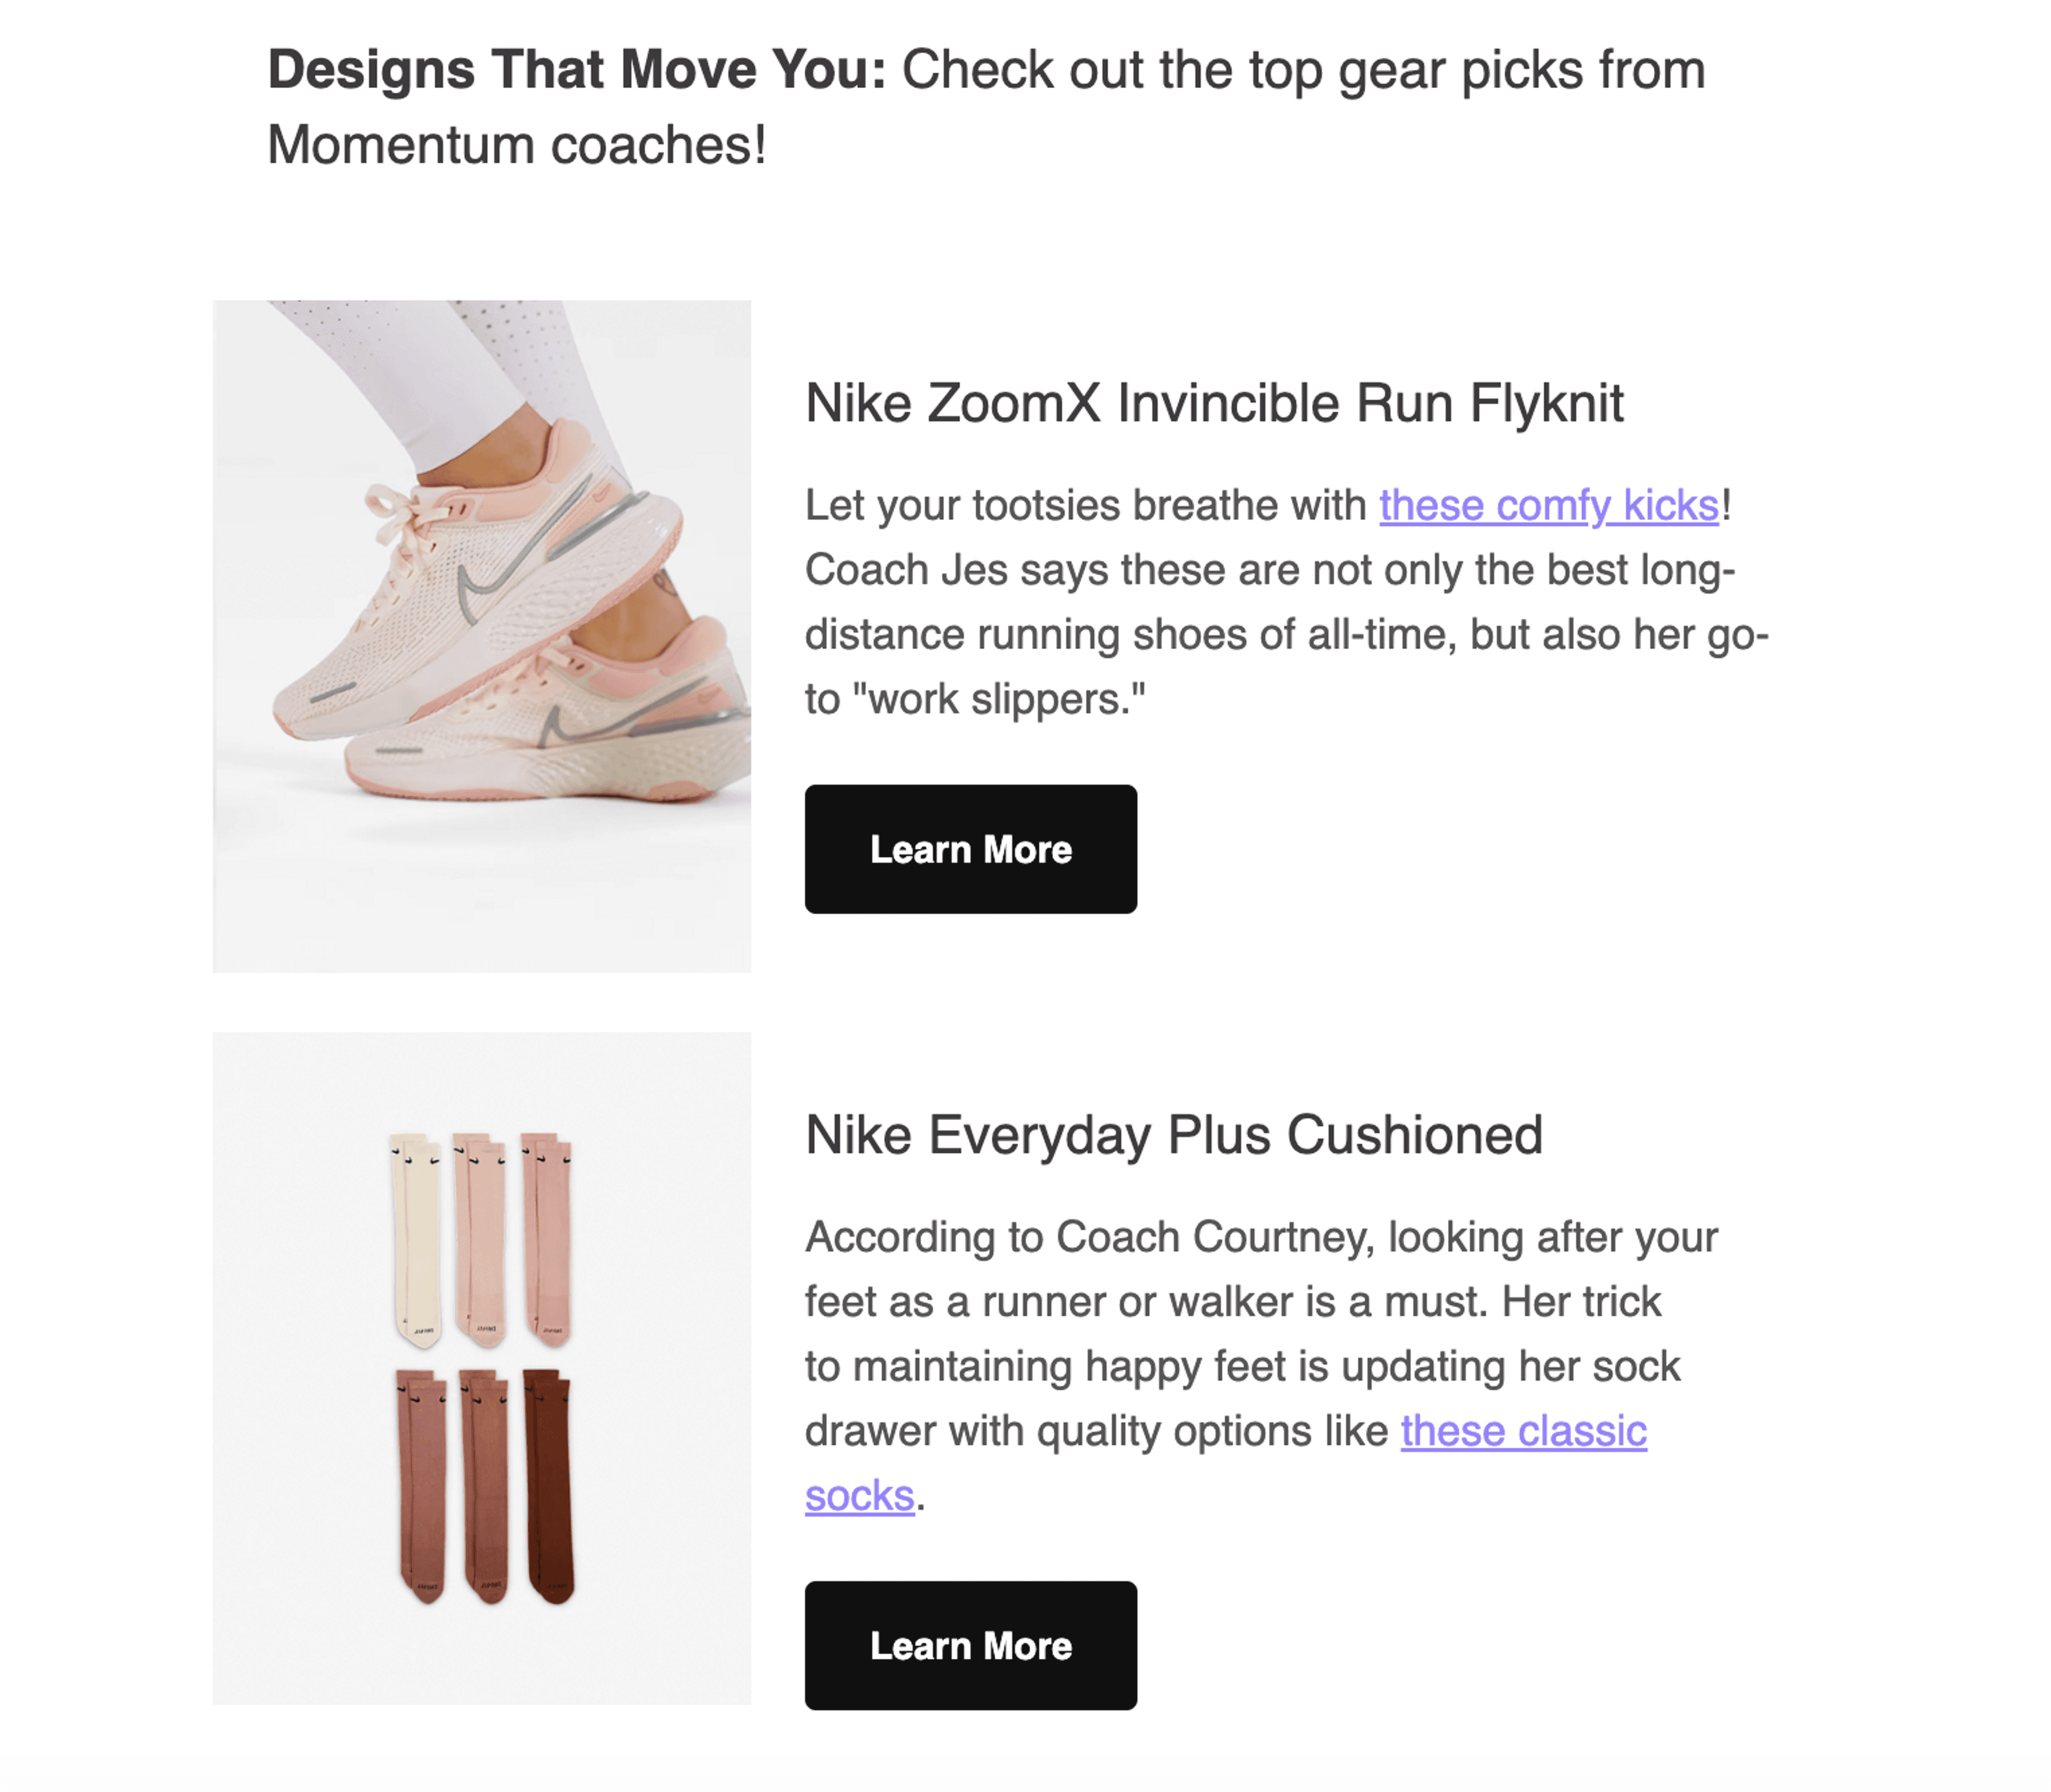Follow the "these classic" hyperlink text
The image size is (2051, 1792).
pos(1523,1431)
